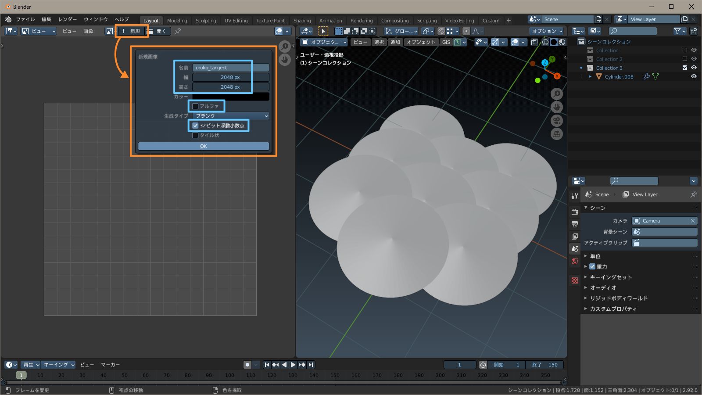Switch perspective/orthographic projection with grid icon
Screen dimensions: 702x395
pos(557,134)
